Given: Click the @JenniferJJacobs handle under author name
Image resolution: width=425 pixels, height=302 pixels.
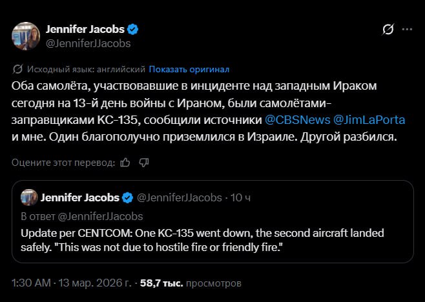Looking at the screenshot, I should (88, 43).
